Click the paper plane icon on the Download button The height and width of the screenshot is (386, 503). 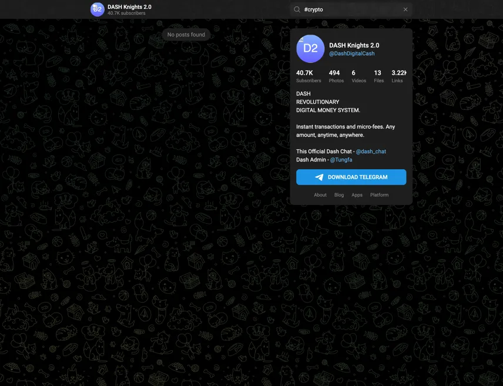(x=319, y=177)
